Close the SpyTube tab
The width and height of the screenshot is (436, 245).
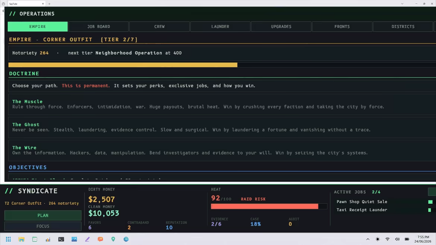click(43, 4)
